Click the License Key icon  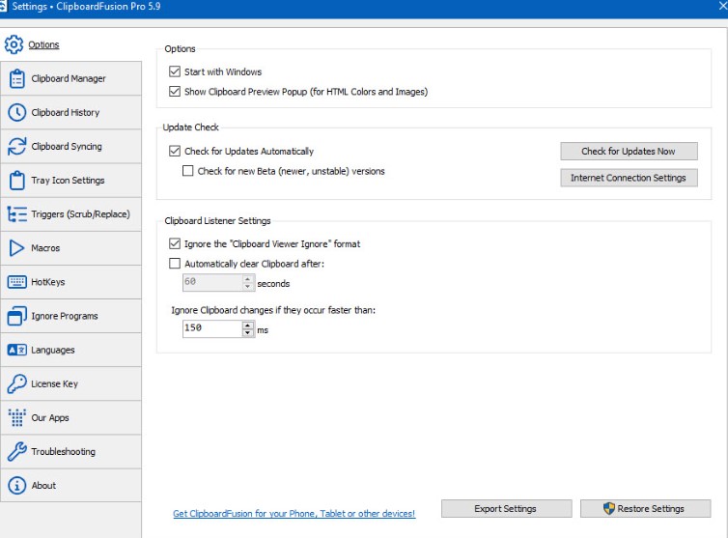point(16,383)
